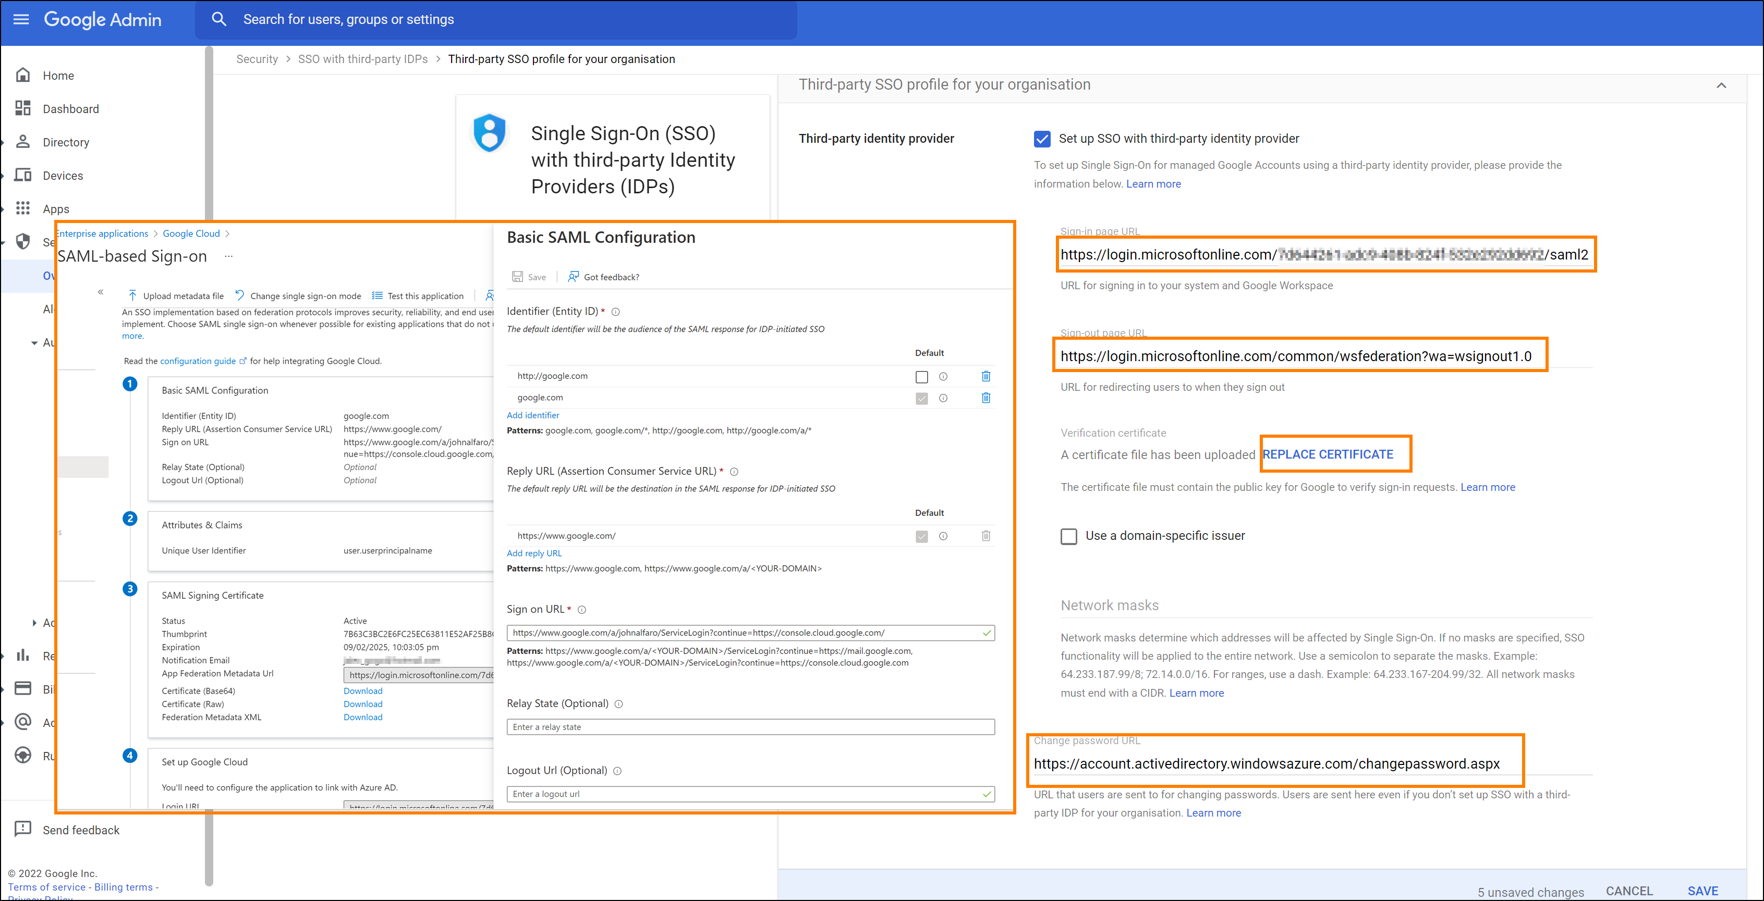Click the Rules icon in sidebar

22,755
